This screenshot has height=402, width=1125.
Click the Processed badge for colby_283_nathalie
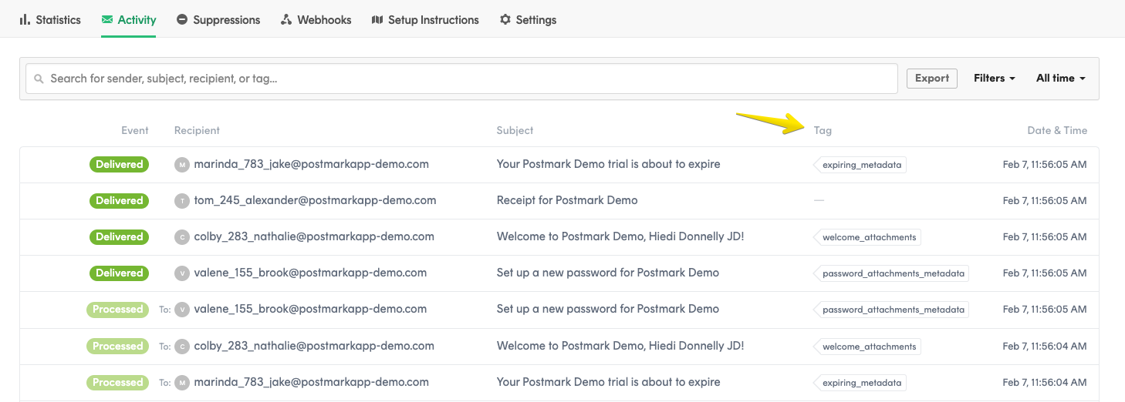(x=118, y=346)
